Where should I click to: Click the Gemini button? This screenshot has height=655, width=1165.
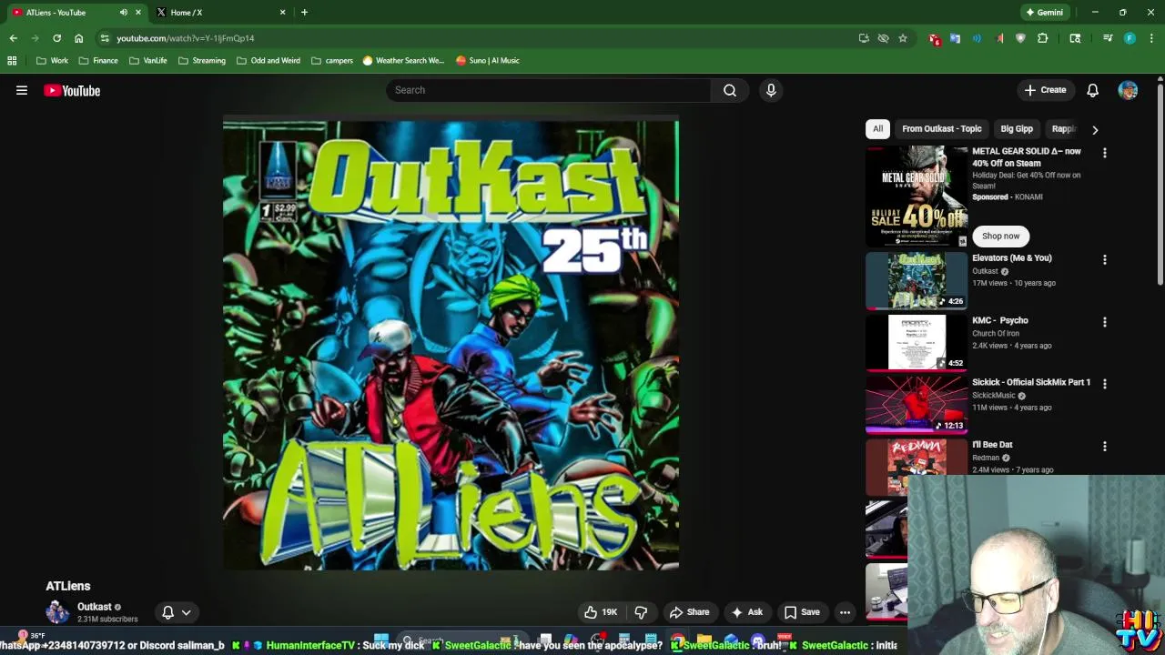[x=1045, y=12]
